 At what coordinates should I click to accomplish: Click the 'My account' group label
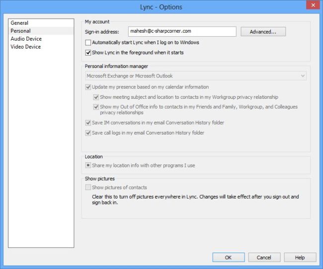97,22
